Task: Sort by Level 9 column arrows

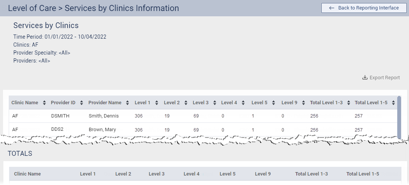Action: [x=304, y=103]
